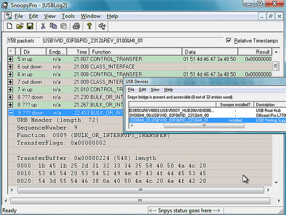Click the yellow question mark Help icon
286x215 pixels.
pyautogui.click(x=89, y=26)
